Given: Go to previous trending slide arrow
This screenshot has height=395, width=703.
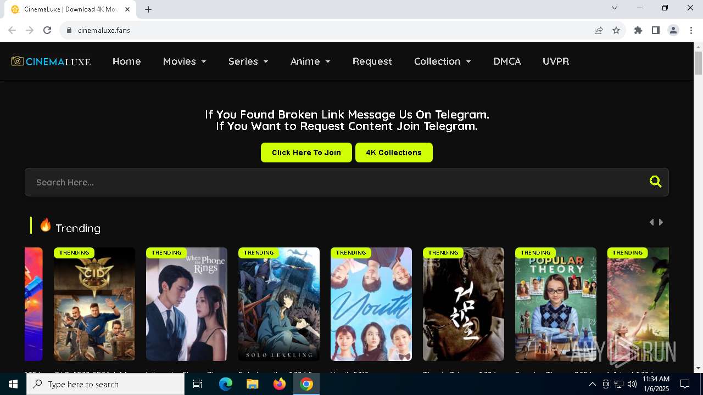Looking at the screenshot, I should [651, 222].
